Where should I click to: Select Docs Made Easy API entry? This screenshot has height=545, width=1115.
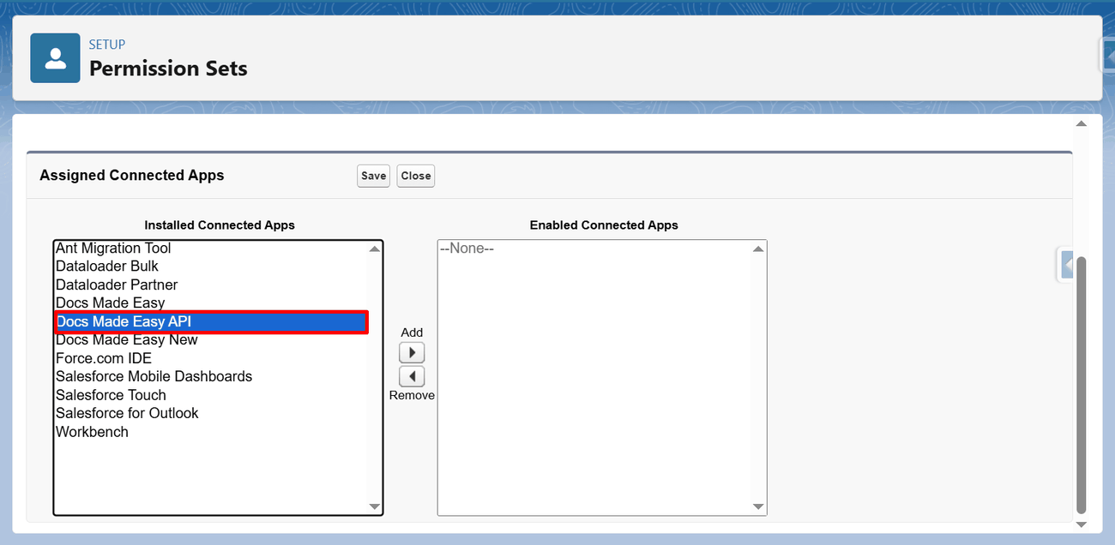tap(211, 322)
